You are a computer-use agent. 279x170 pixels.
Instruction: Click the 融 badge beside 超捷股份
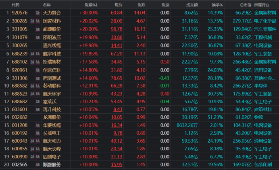pyautogui.click(x=37, y=29)
